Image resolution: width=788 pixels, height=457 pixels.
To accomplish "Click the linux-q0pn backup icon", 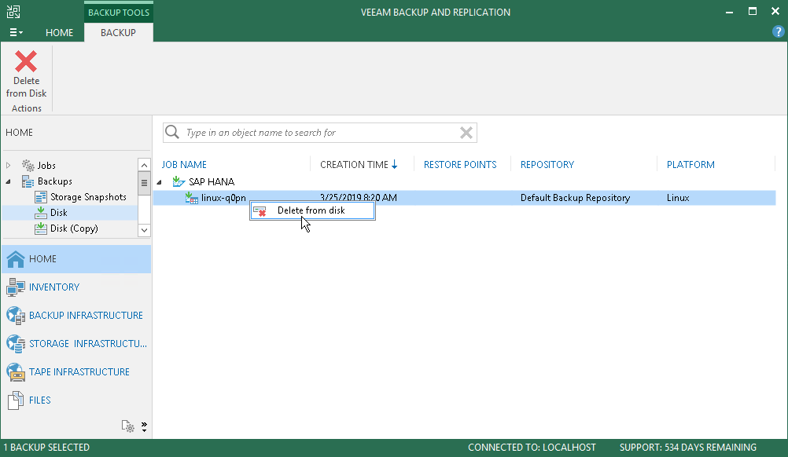I will click(x=191, y=198).
